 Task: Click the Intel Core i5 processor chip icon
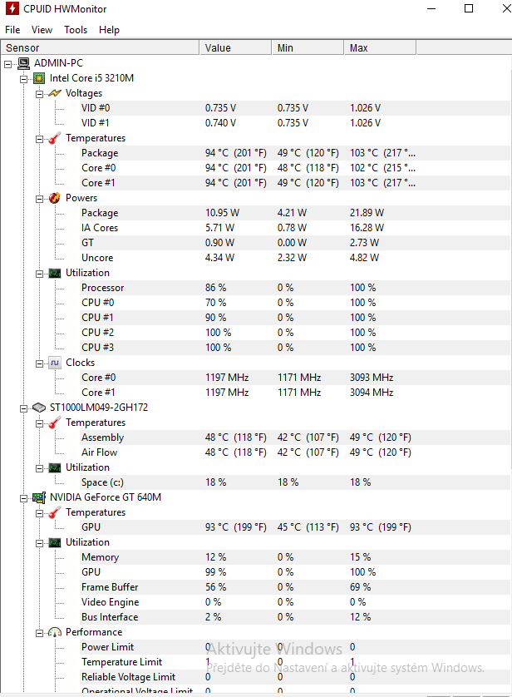coord(39,78)
